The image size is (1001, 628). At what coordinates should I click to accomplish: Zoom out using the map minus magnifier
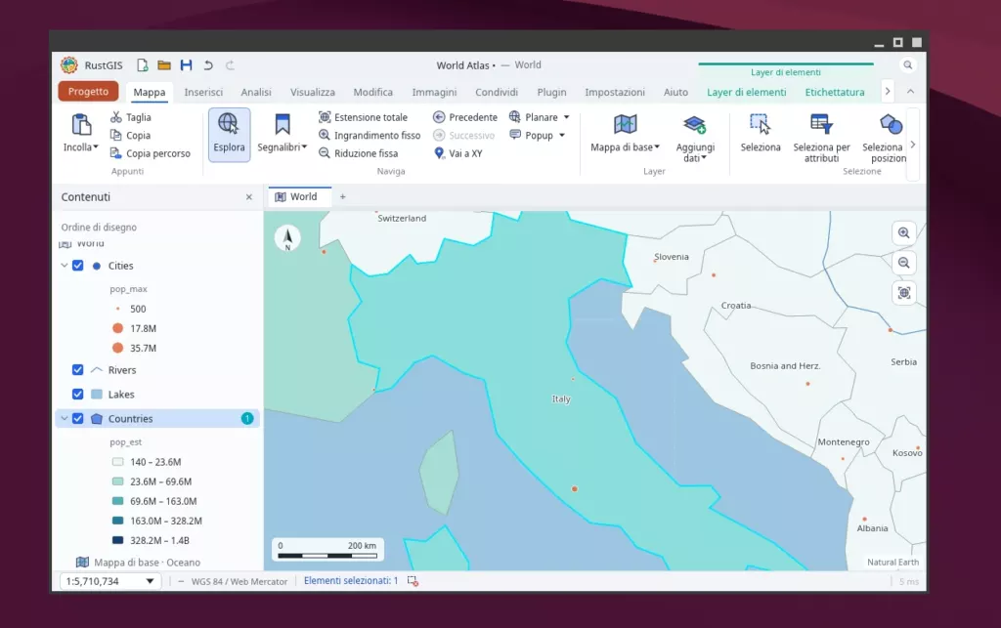point(904,263)
